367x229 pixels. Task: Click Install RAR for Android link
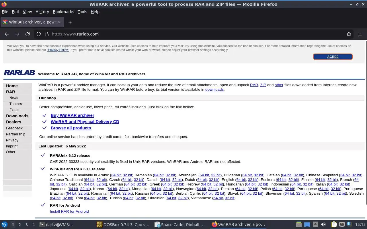coord(69,212)
